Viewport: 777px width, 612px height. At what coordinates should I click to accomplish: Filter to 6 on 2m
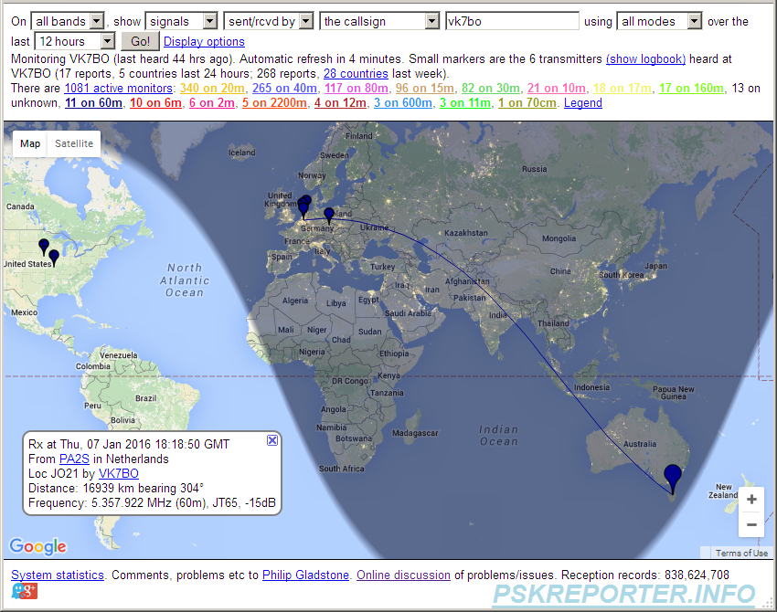(212, 103)
